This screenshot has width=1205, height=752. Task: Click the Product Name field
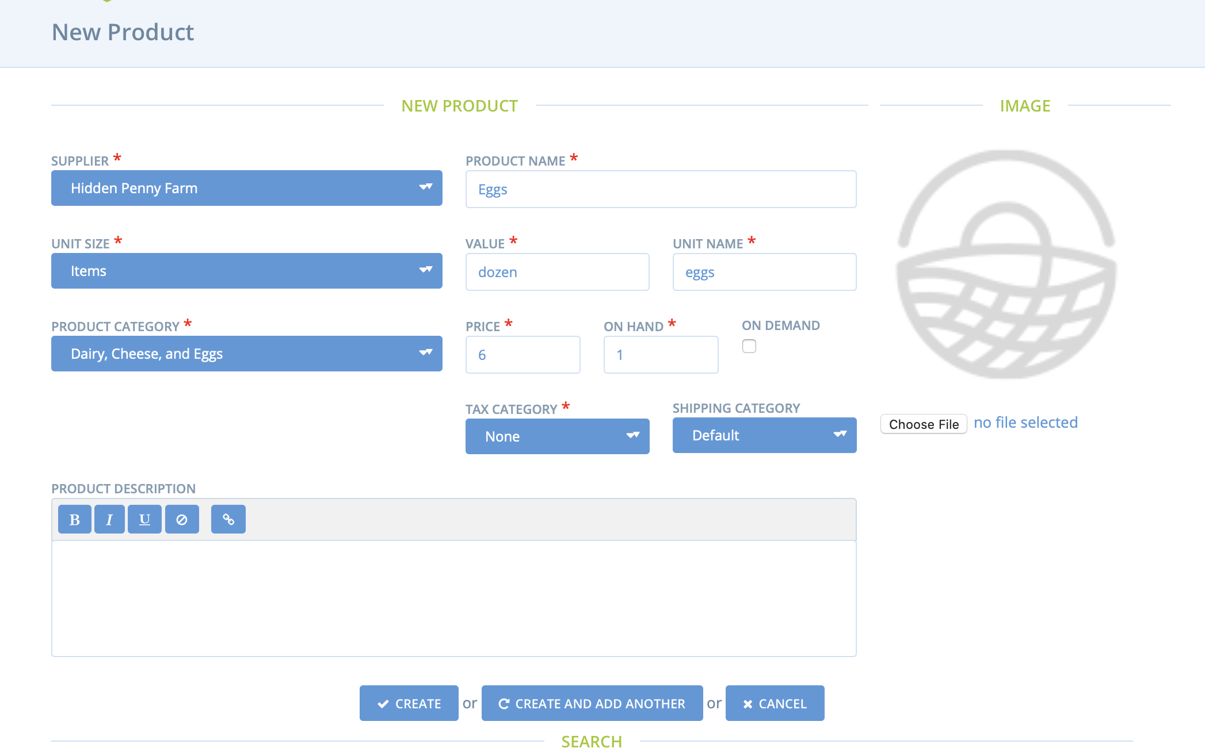point(661,189)
